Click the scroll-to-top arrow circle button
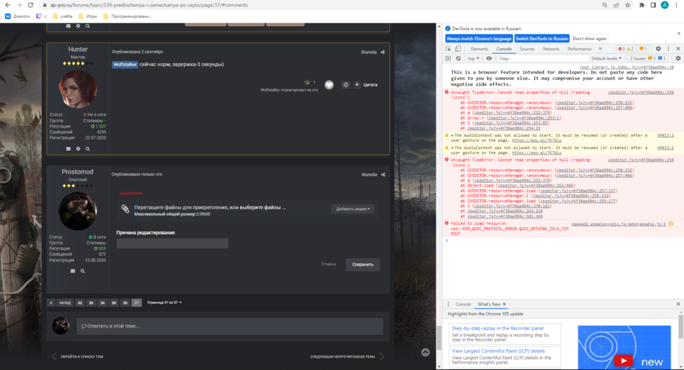This screenshot has width=684, height=370. pos(425,352)
